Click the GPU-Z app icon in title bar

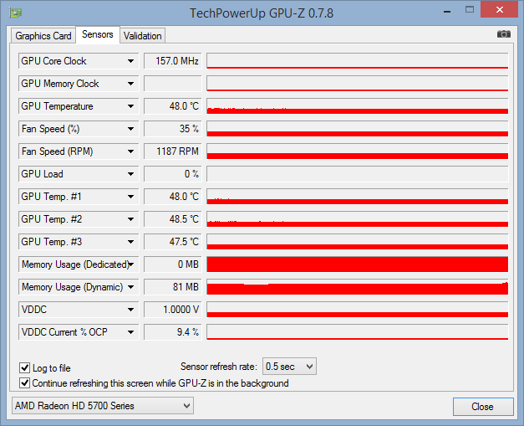(x=16, y=13)
